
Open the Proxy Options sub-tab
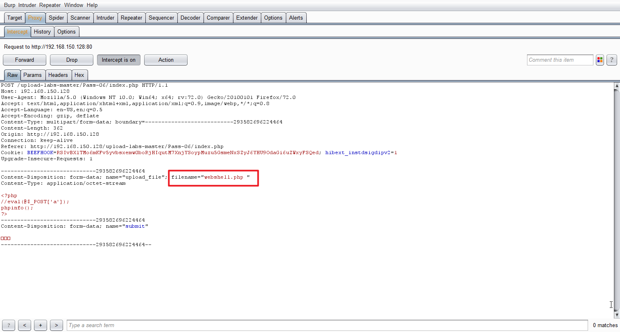(66, 31)
